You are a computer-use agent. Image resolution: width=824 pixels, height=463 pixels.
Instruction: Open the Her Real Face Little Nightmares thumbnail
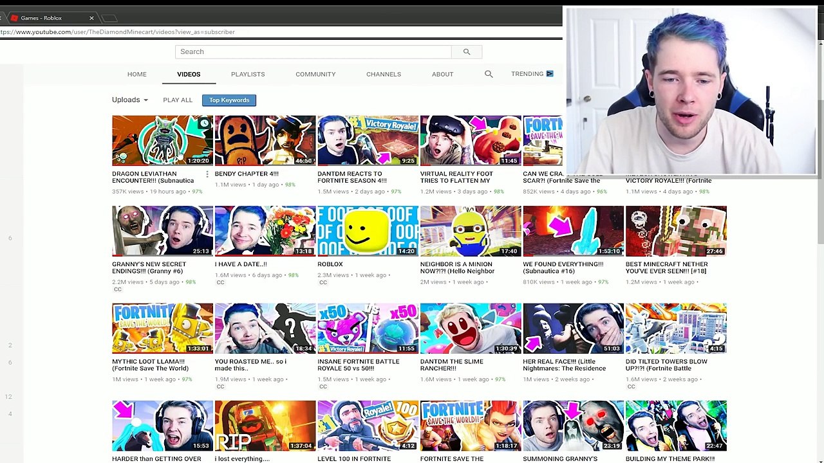coord(573,329)
